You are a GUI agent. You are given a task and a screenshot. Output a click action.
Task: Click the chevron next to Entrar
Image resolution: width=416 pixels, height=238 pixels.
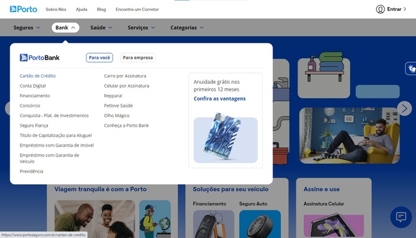[x=405, y=10]
